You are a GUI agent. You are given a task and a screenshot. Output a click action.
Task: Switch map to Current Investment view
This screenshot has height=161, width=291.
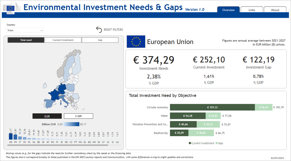click(63, 40)
